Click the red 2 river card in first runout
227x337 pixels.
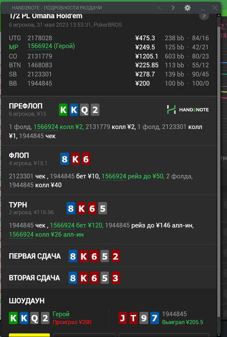click(x=115, y=256)
